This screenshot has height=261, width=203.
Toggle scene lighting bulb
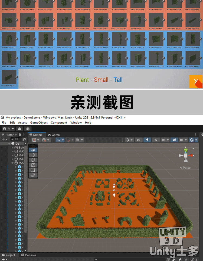click(x=147, y=140)
